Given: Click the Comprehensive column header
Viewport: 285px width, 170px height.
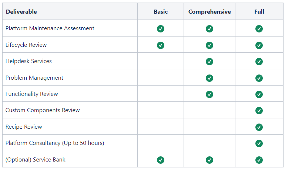Looking at the screenshot, I should pos(209,12).
